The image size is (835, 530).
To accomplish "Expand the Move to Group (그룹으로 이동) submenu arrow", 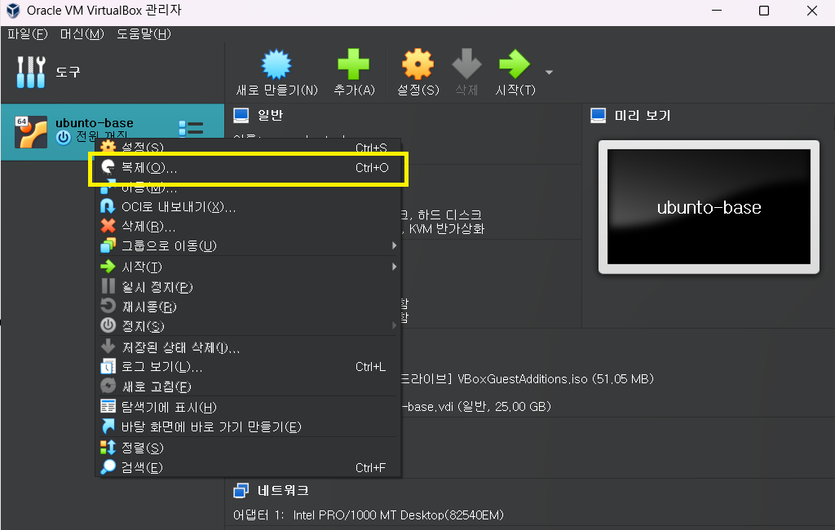I will pos(394,245).
